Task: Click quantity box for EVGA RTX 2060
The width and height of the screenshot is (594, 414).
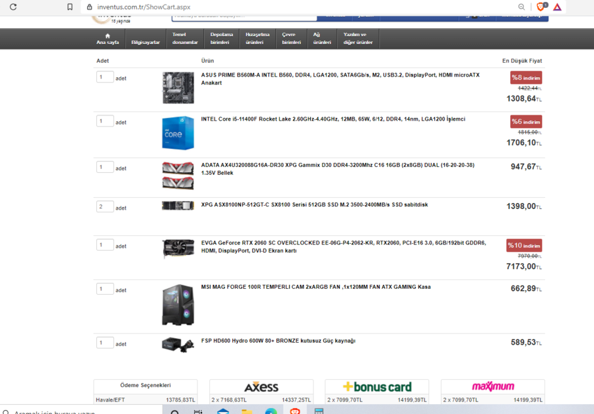Action: click(x=105, y=245)
